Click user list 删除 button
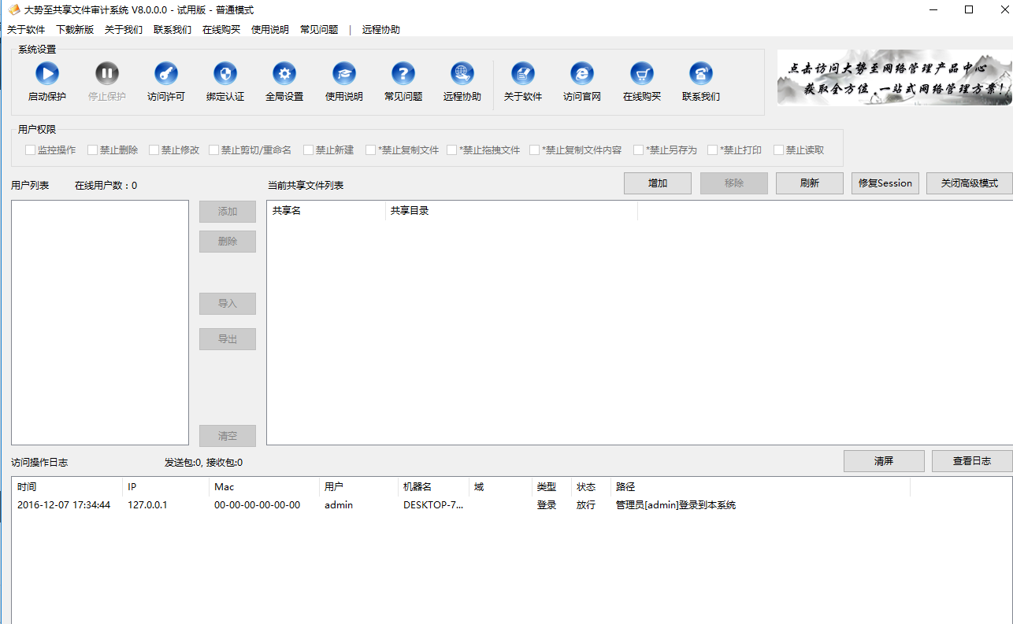Image resolution: width=1013 pixels, height=624 pixels. [228, 242]
